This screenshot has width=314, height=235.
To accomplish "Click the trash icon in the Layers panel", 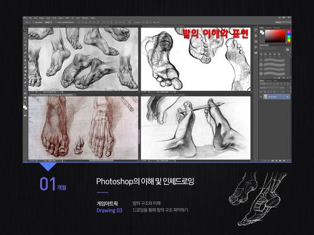I will (288, 160).
